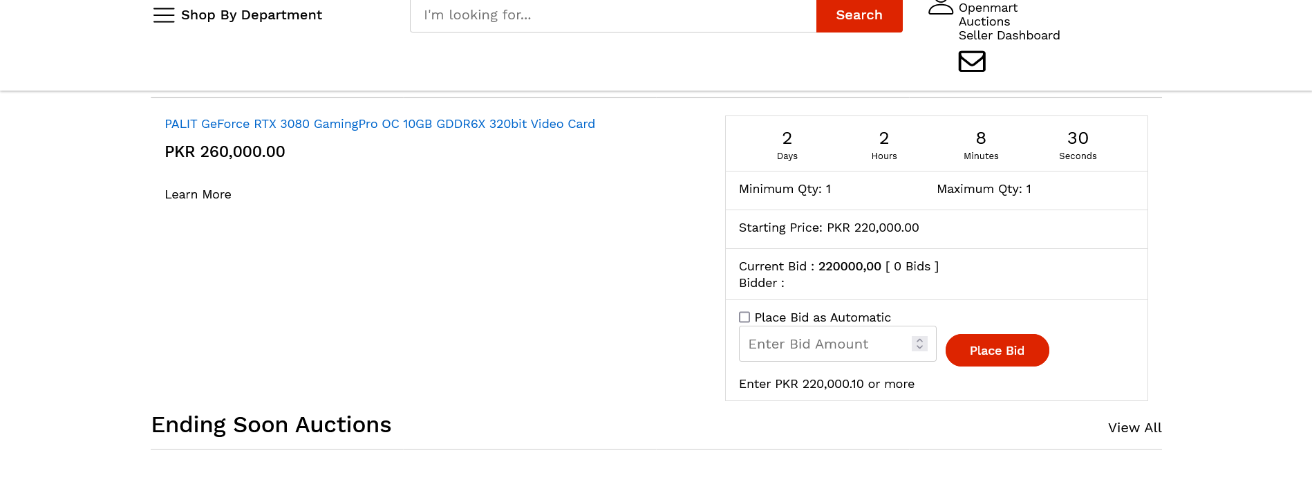The width and height of the screenshot is (1312, 491).
Task: Click the Learn More link
Action: [x=198, y=194]
